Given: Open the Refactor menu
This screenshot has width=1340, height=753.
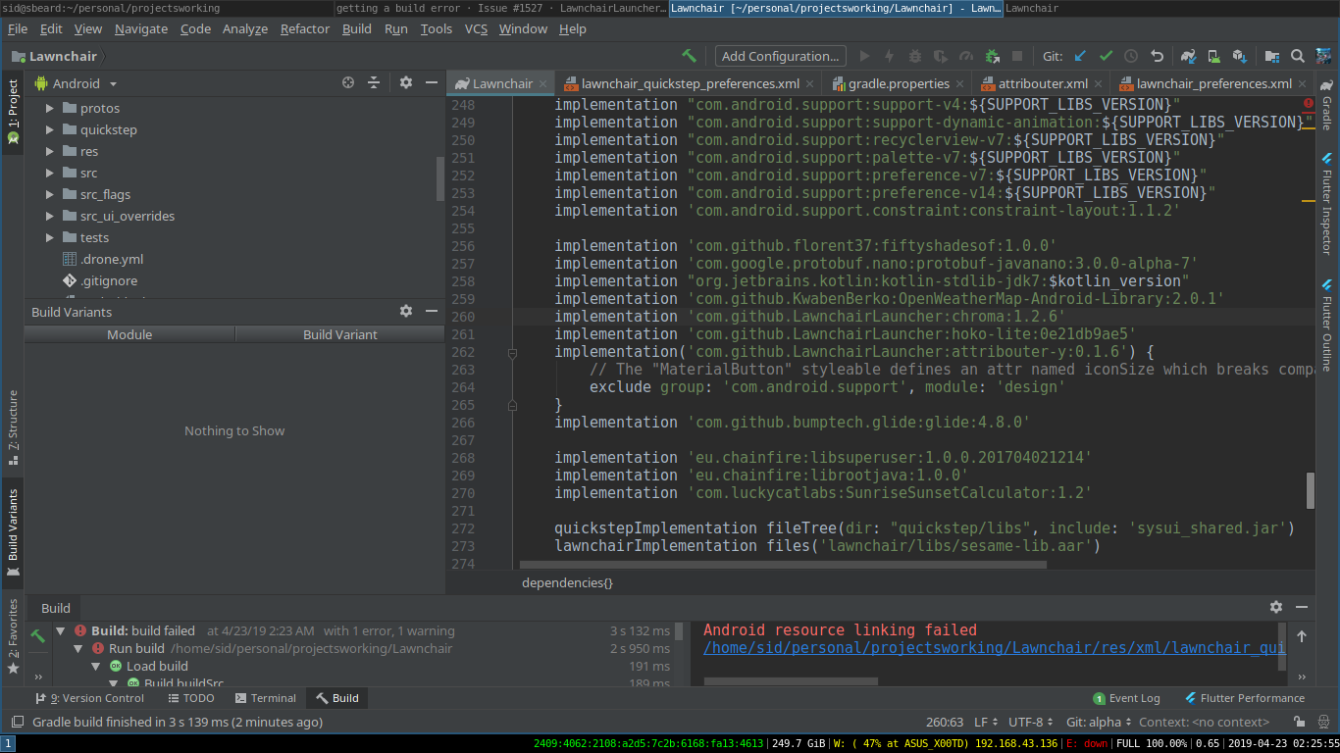Looking at the screenshot, I should 305,28.
